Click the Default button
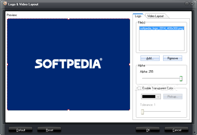This screenshot has width=197, height=135. 21,130
